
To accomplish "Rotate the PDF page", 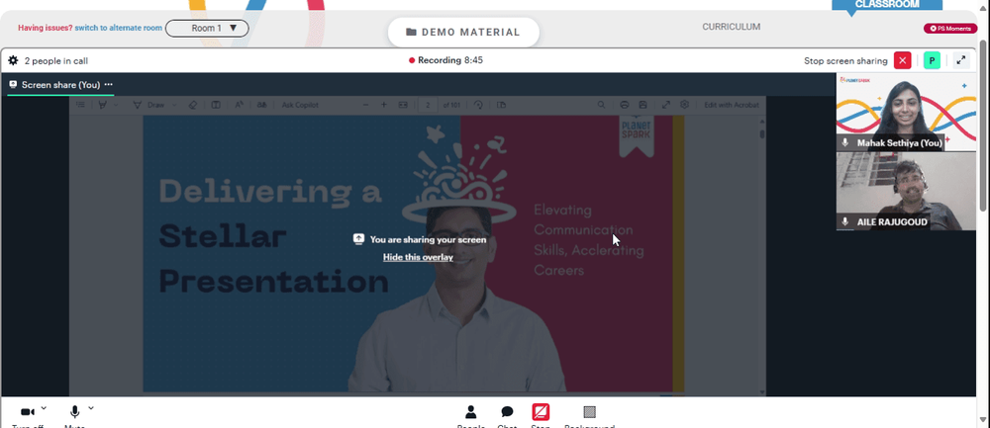I will tap(478, 105).
